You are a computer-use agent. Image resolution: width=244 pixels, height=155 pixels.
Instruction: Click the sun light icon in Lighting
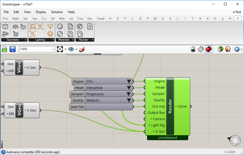pyautogui.click(x=40, y=26)
